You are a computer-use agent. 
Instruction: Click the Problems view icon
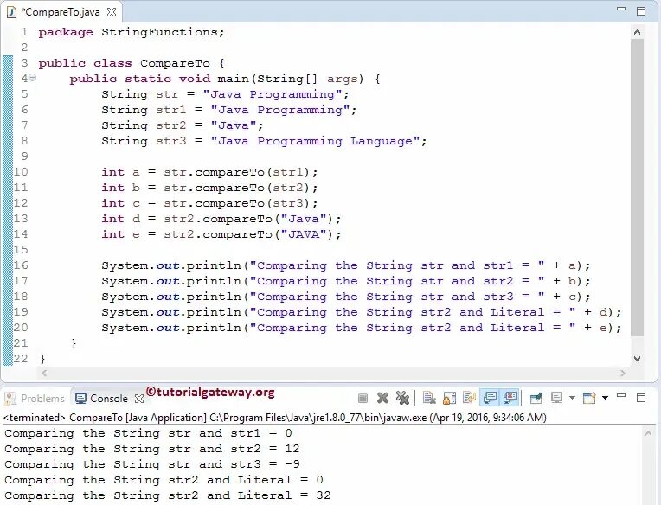(x=10, y=399)
